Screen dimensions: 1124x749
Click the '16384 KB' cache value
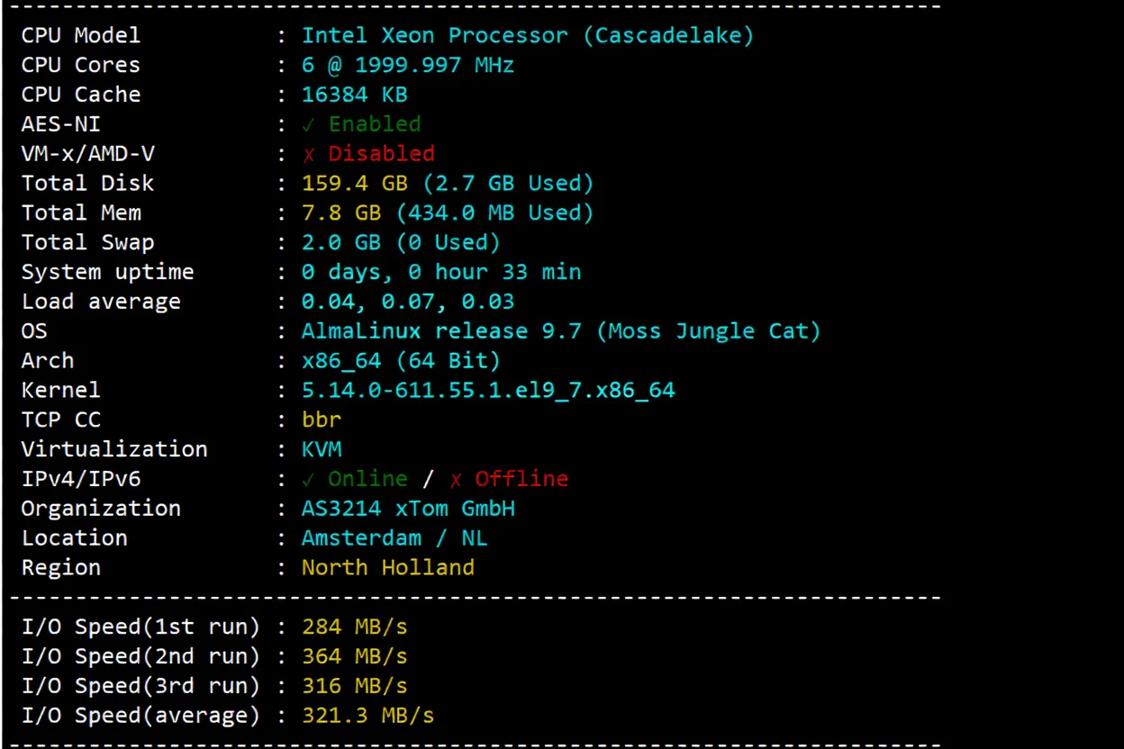(x=355, y=95)
